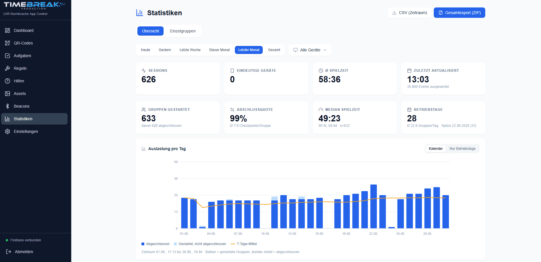541x262 pixels.
Task: Click Abmelden to log out
Action: [x=24, y=252]
